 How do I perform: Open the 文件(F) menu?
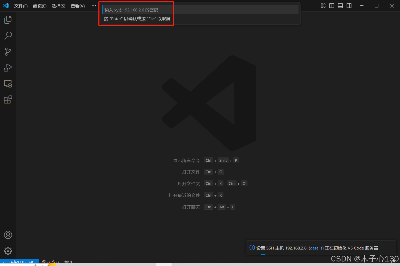coord(21,6)
